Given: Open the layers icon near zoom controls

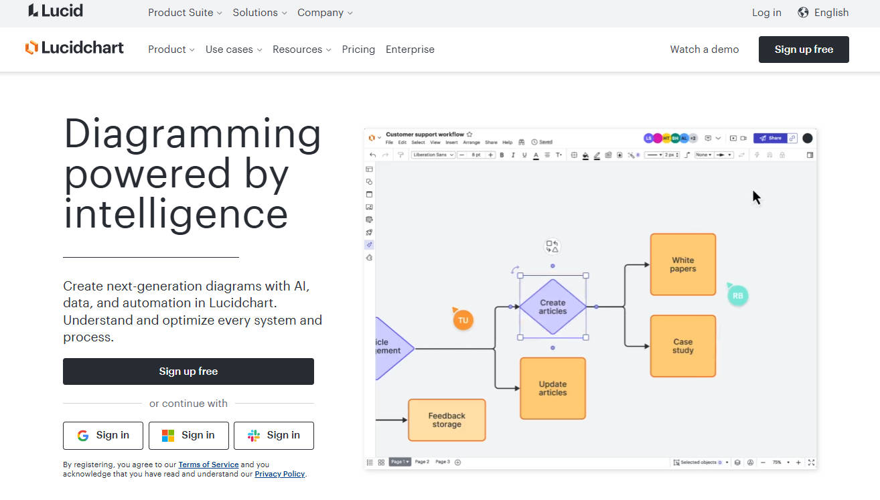Looking at the screenshot, I should click(x=737, y=462).
